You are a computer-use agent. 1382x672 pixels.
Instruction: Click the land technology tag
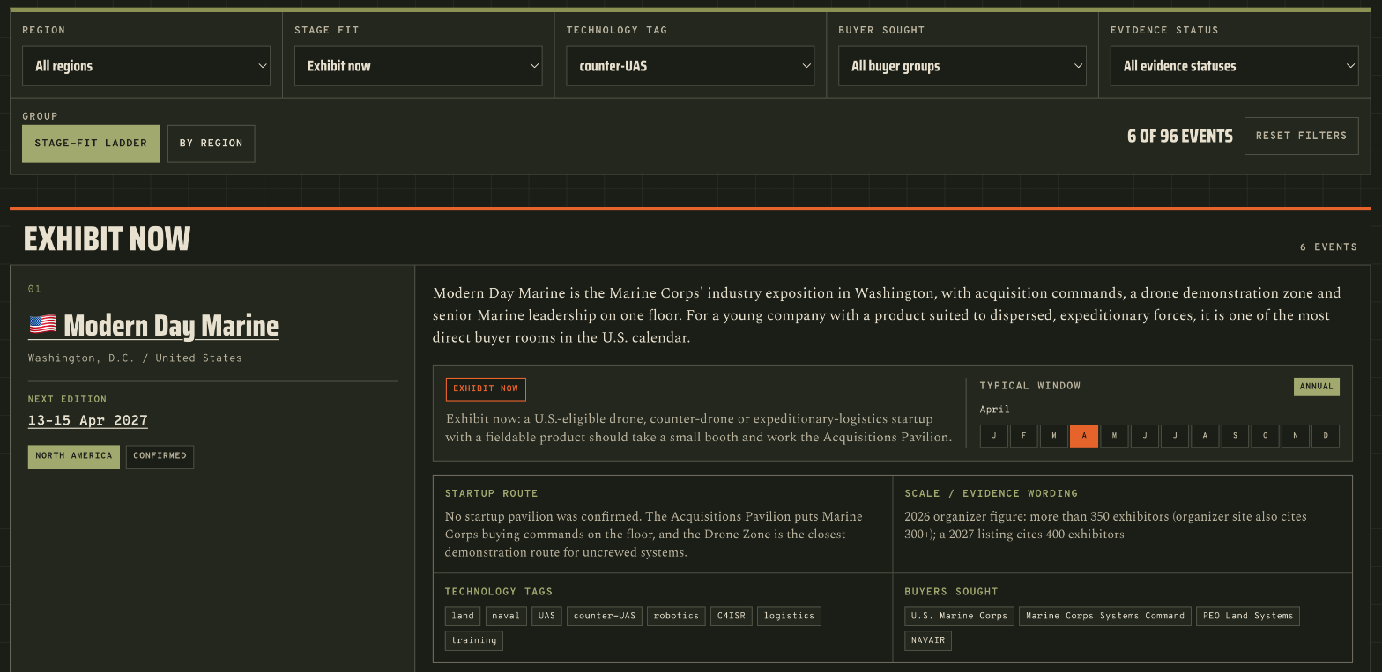point(463,616)
